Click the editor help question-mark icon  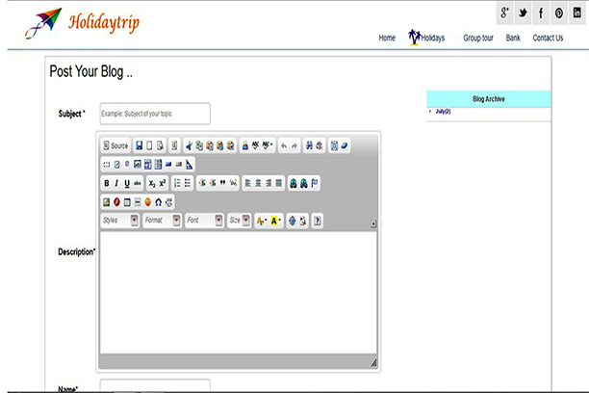317,221
